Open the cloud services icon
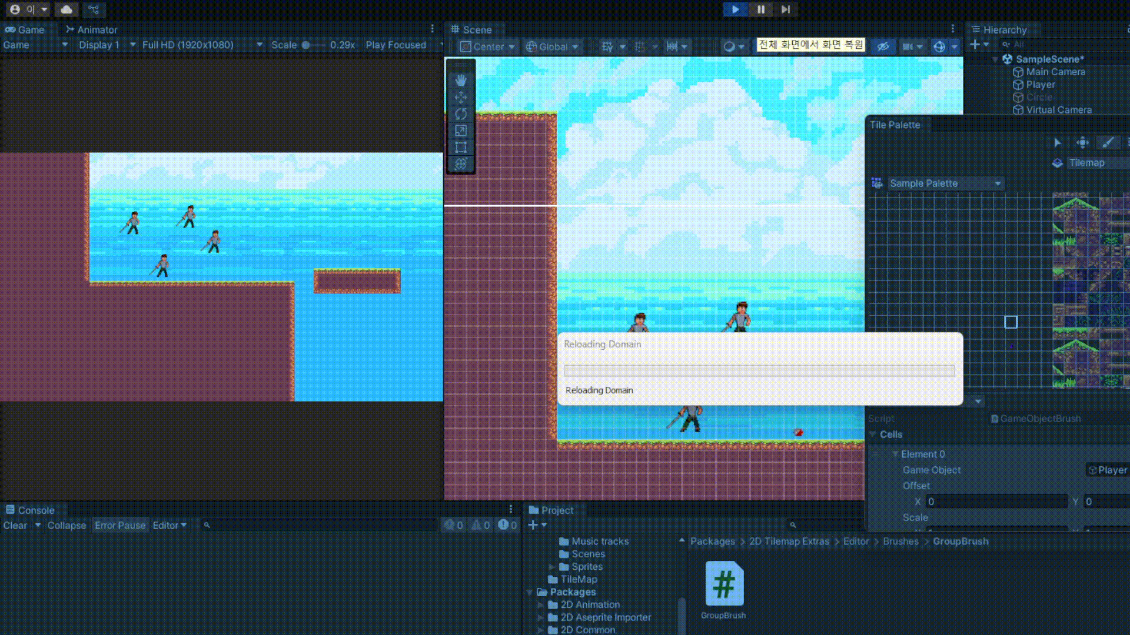 (67, 9)
